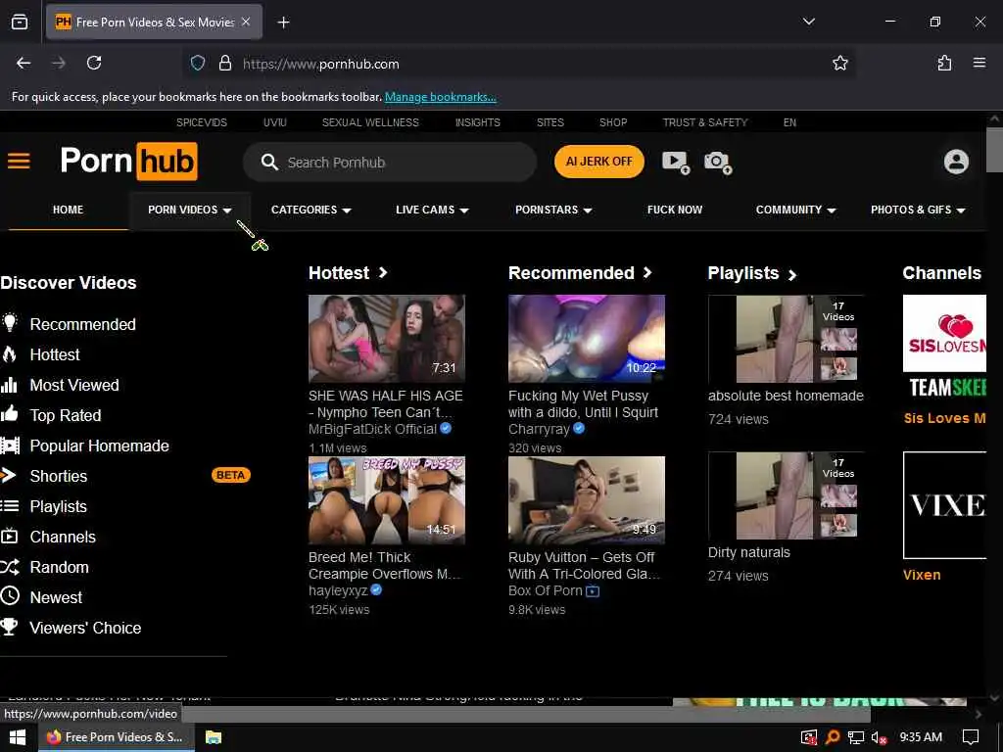1003x752 pixels.
Task: Click the orange button next to search bar
Action: click(598, 162)
